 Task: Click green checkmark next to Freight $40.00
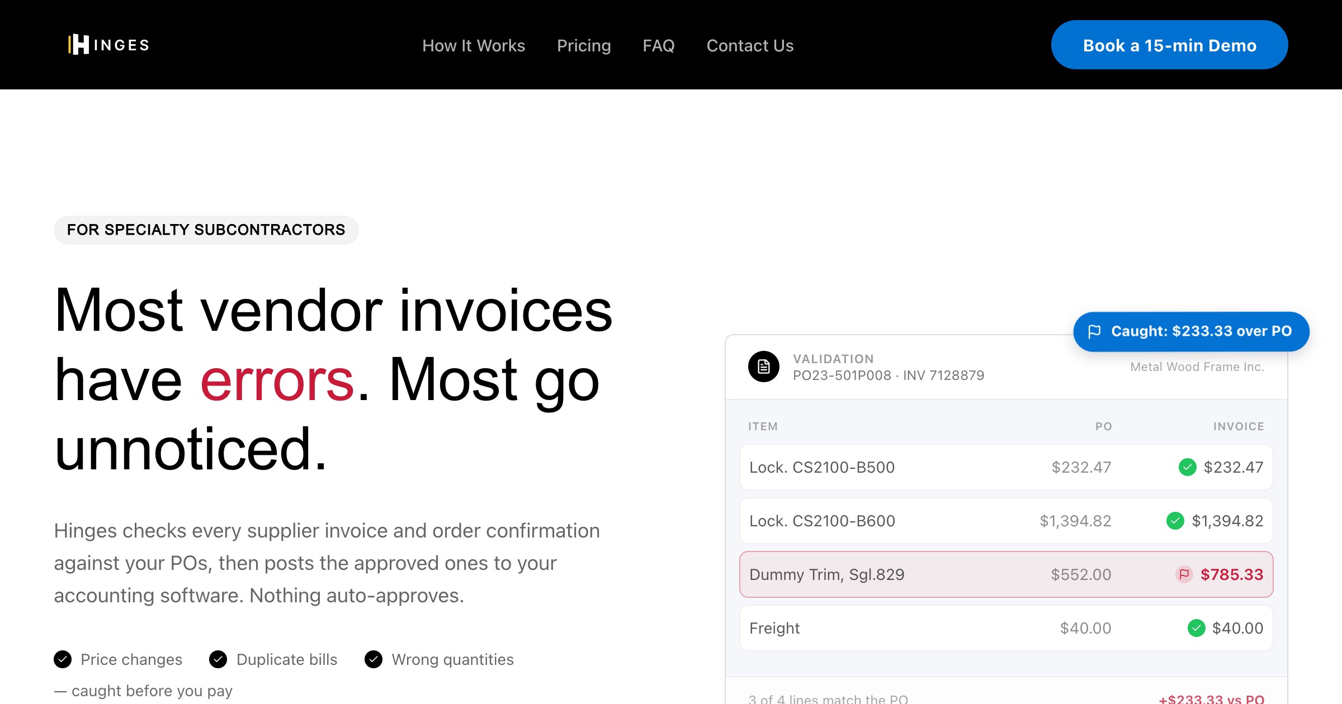pos(1197,628)
